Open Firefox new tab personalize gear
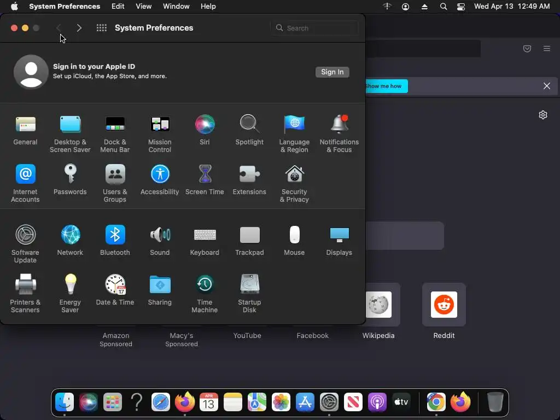This screenshot has height=420, width=560. point(543,115)
